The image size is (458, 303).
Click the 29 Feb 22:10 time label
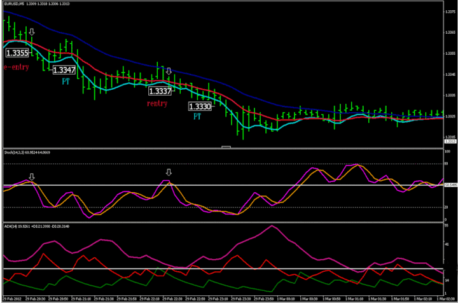(149, 299)
